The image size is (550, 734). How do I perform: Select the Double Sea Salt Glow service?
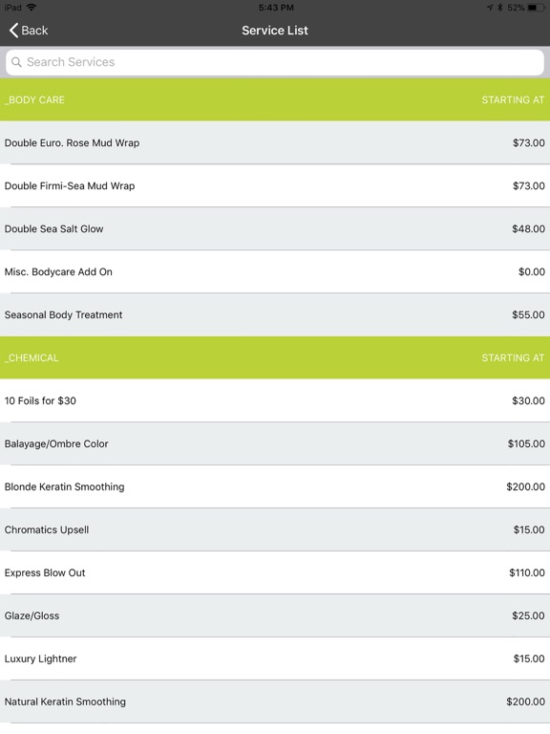point(275,229)
